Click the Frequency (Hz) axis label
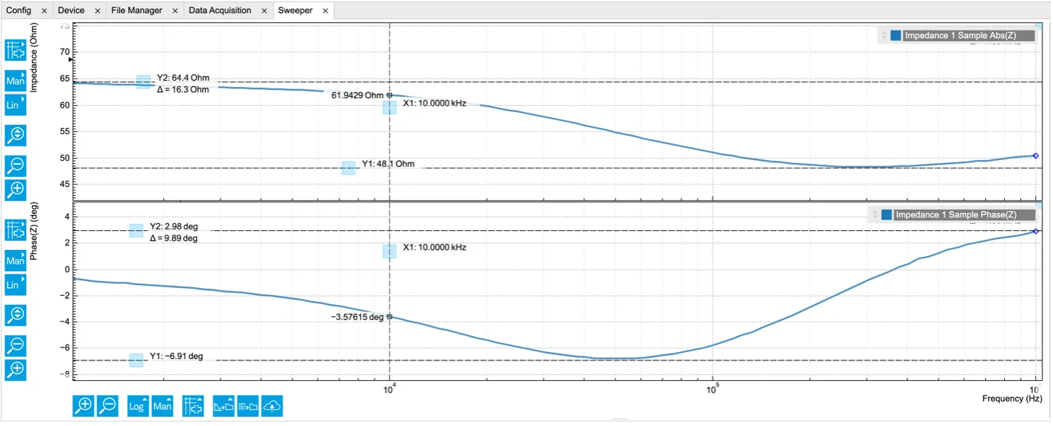1053x426 pixels. point(1012,399)
